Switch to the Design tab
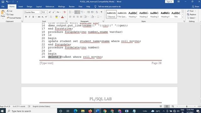 [x=30, y=7]
